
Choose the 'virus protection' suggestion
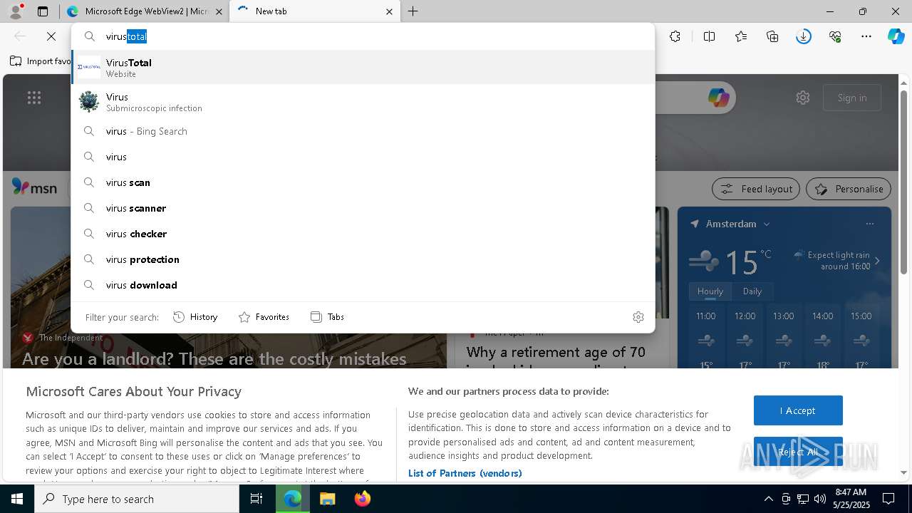tap(363, 259)
